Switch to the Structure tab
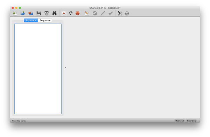210x137 pixels. [x=31, y=20]
